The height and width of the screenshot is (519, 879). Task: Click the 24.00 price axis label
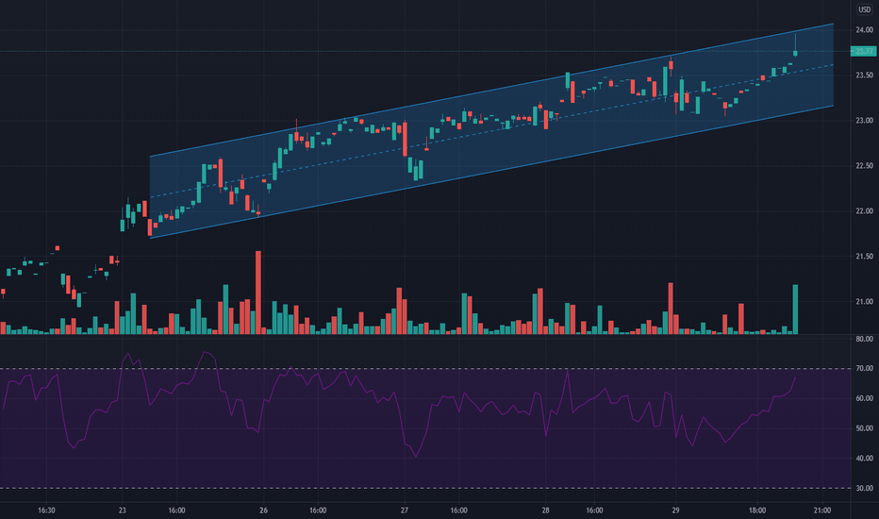[x=863, y=30]
